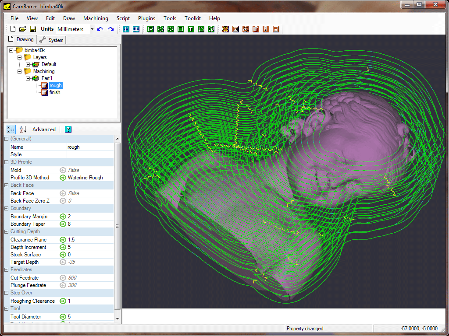Switch properties to alphabetical sorting
Screen dimensions: 449x336
[23, 129]
